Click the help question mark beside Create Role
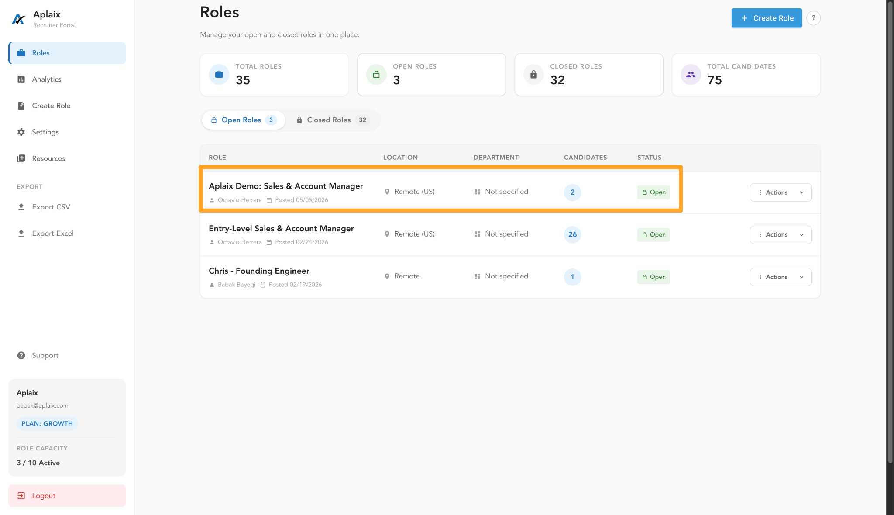This screenshot has width=894, height=515. (813, 18)
